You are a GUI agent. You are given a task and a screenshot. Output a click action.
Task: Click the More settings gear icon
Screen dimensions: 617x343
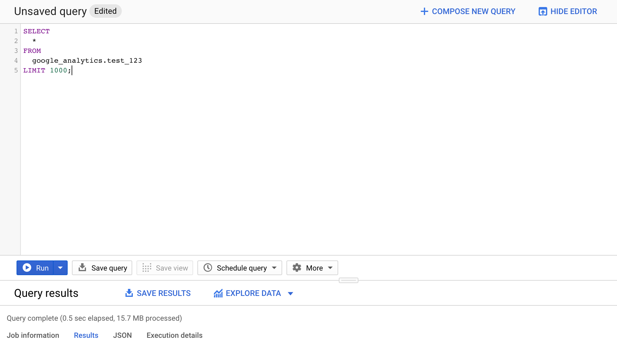click(297, 268)
